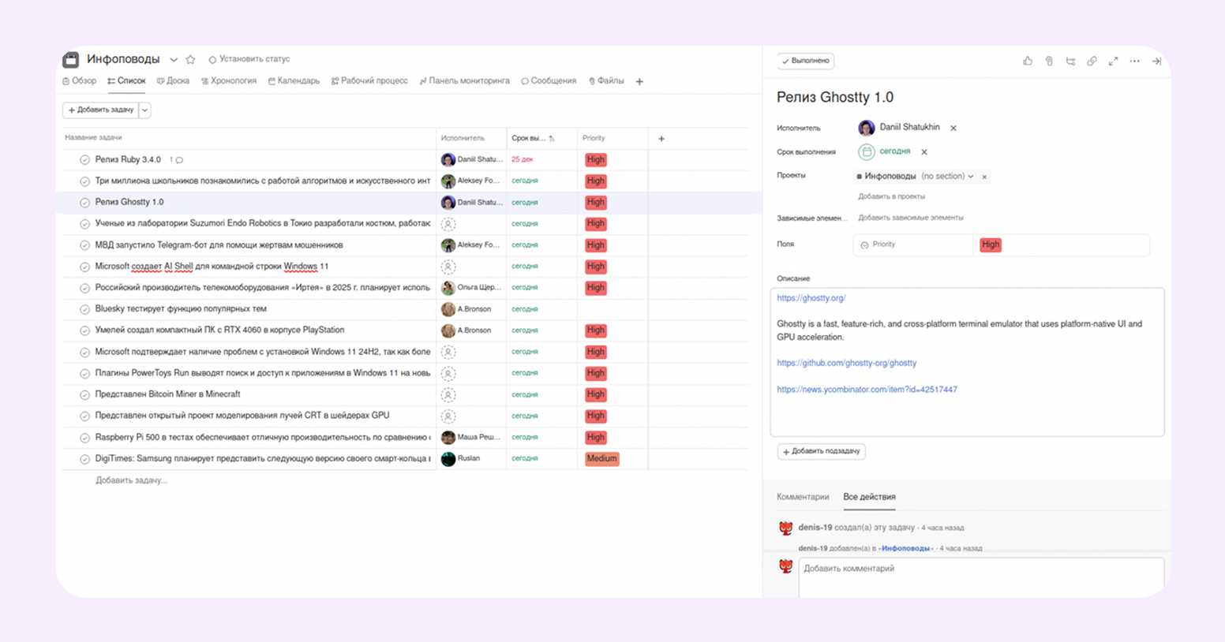
Task: Expand the Инфоповоды project title chevron
Action: [x=174, y=60]
